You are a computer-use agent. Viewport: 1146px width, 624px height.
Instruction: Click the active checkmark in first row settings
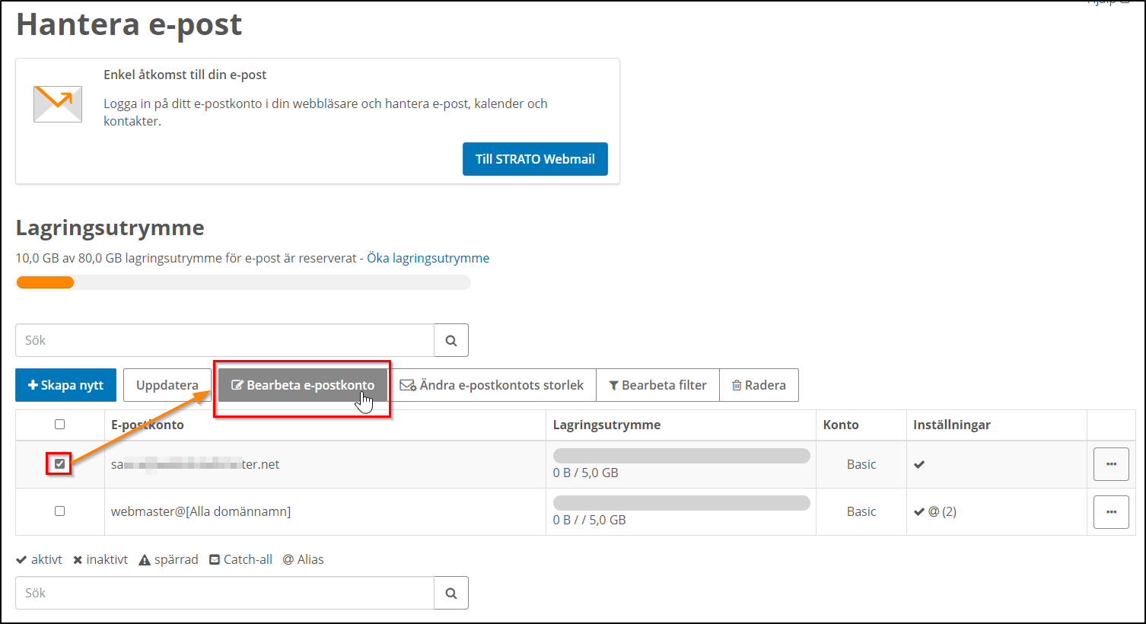tap(919, 464)
